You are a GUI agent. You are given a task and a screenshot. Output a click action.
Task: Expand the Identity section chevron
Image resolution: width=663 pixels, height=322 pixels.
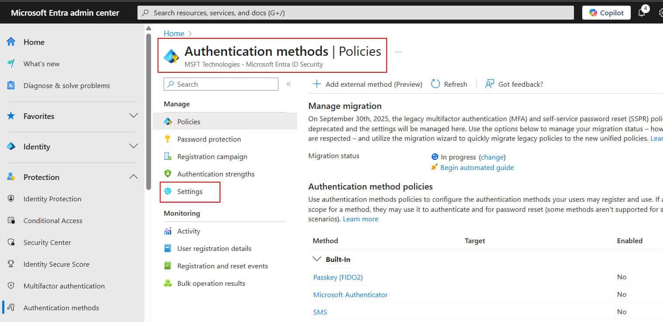coord(134,146)
